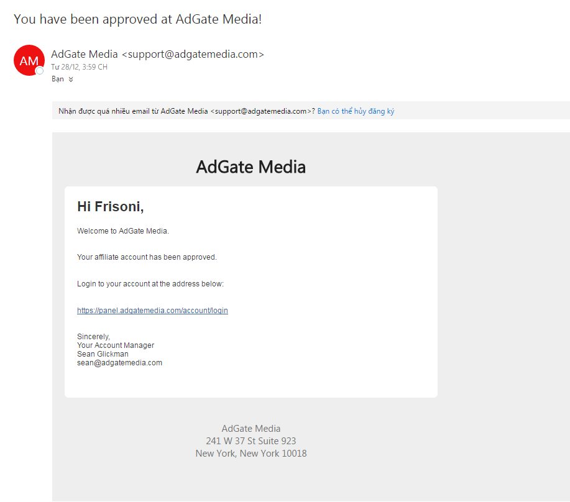Click footer New York, New York 10018
This screenshot has height=502, width=570.
click(251, 454)
